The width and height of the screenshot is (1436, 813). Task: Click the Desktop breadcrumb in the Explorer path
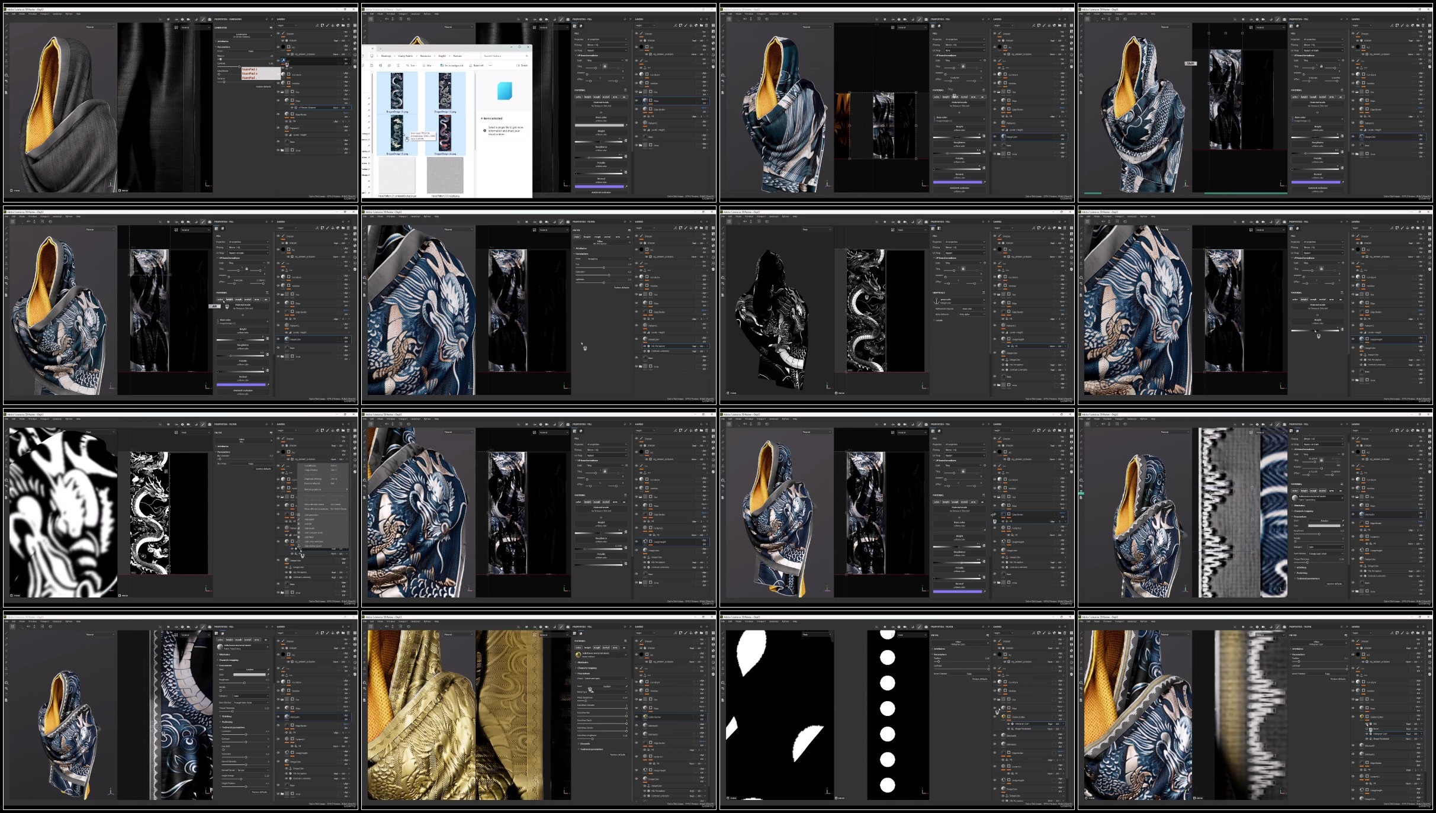[386, 56]
